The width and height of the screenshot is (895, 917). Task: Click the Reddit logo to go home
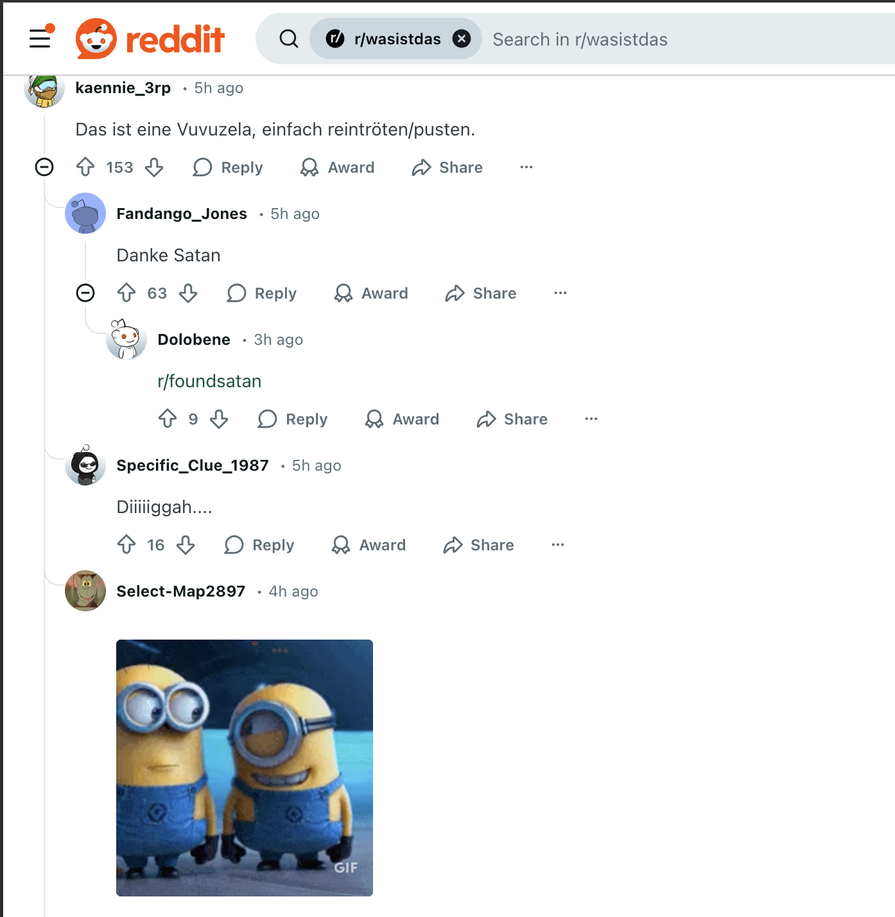click(150, 39)
